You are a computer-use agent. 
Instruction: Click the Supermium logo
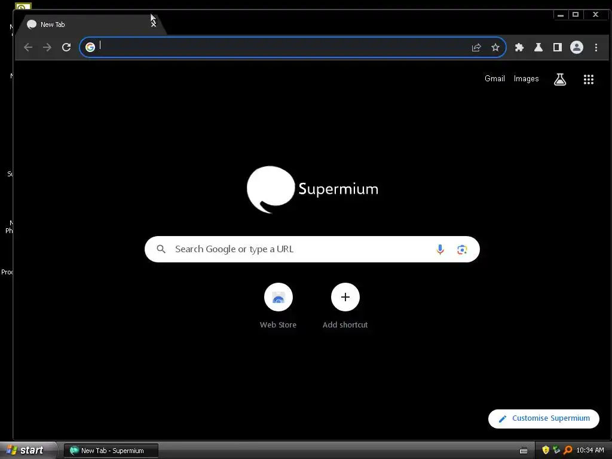pyautogui.click(x=312, y=189)
